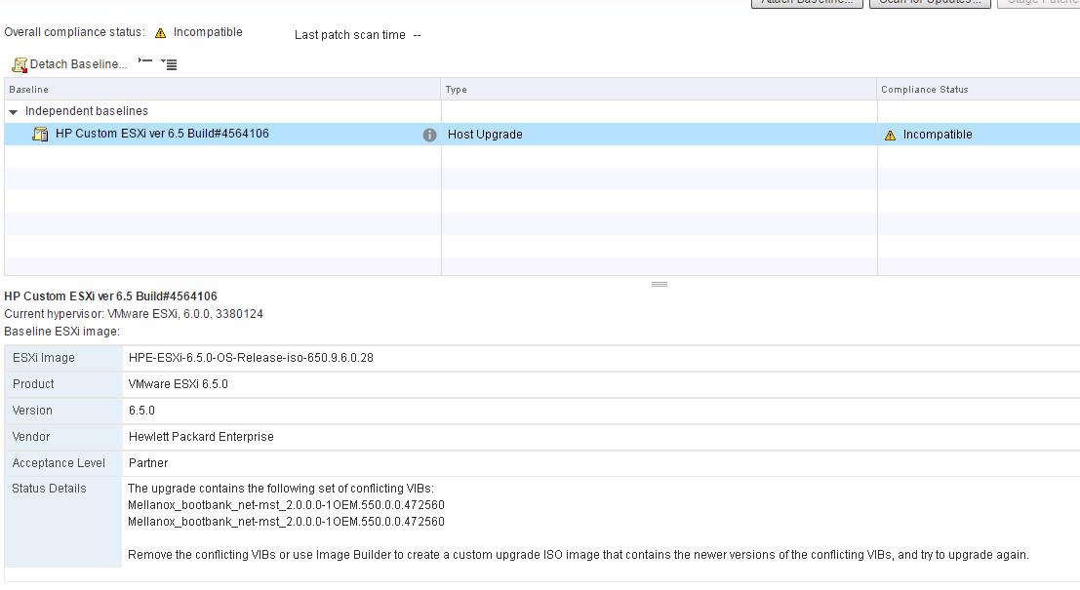1080x590 pixels.
Task: Click the Incompatible status text in the row
Action: (937, 135)
